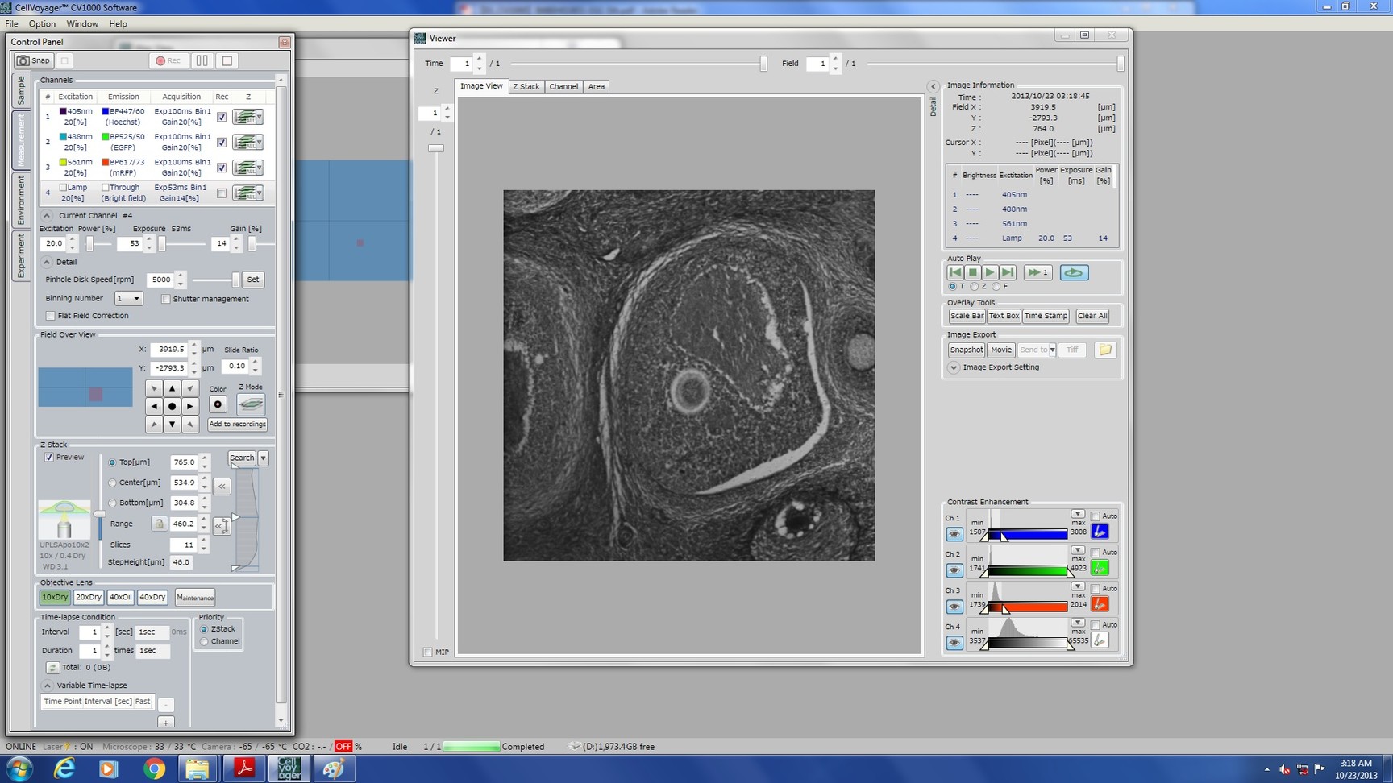The width and height of the screenshot is (1393, 783).
Task: Open the Option menu
Action: click(x=42, y=24)
